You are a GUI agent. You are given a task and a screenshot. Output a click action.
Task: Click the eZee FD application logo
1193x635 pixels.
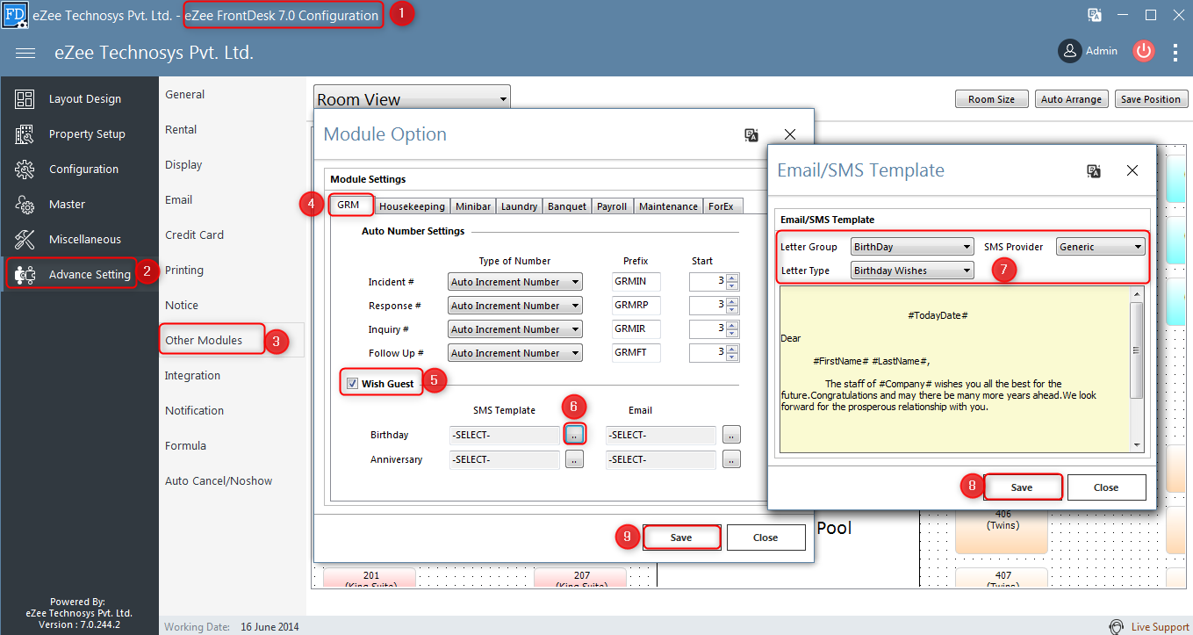pyautogui.click(x=14, y=14)
